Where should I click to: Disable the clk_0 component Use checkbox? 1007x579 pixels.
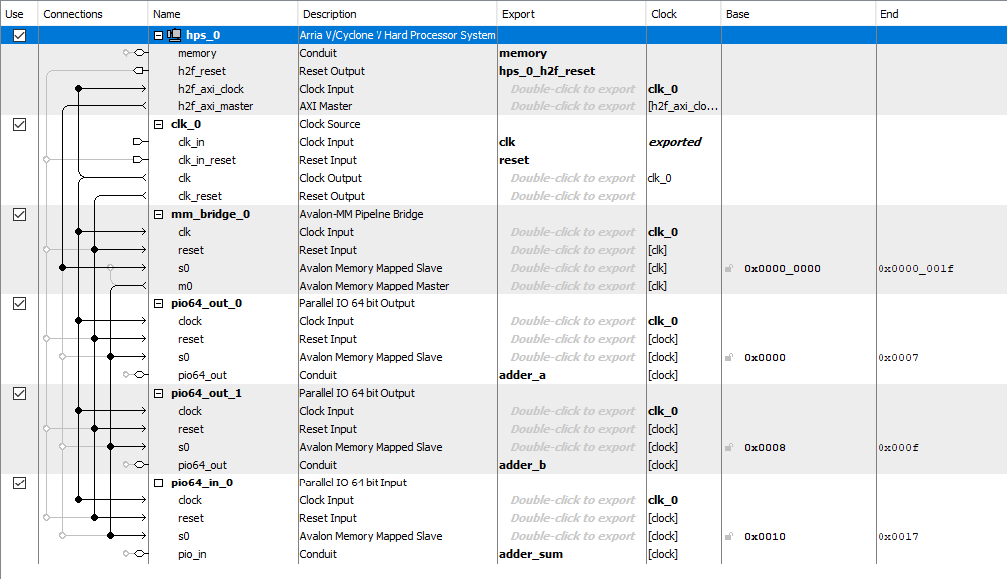click(19, 124)
